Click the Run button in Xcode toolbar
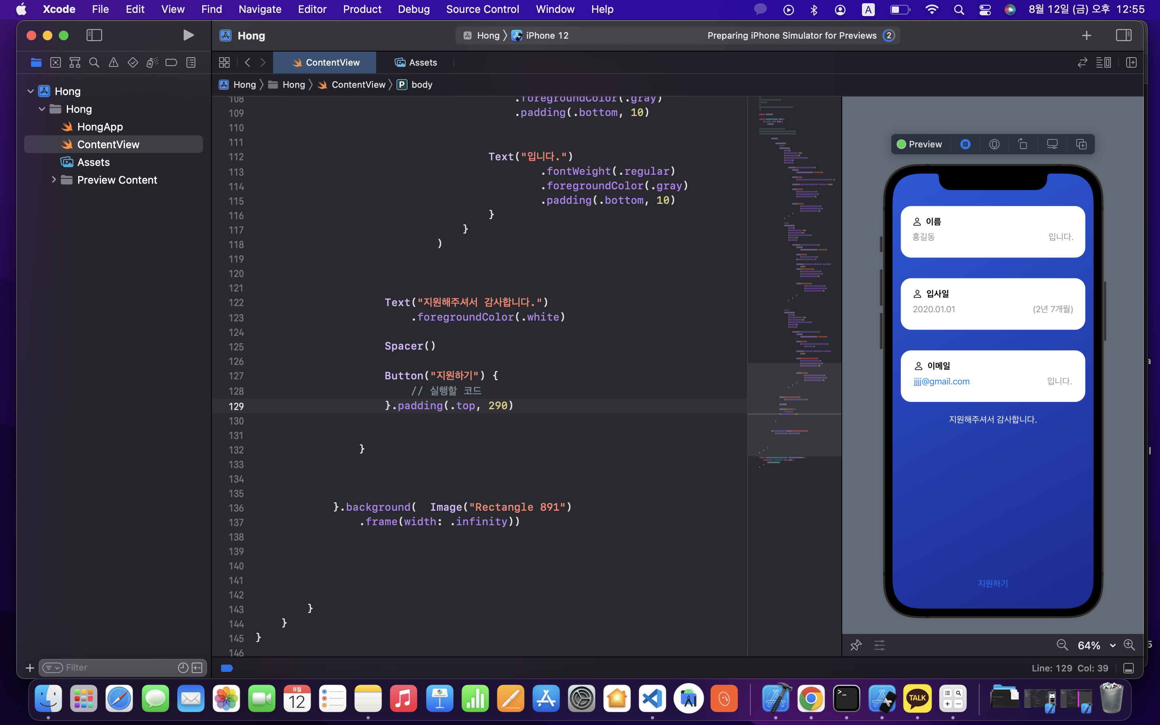 188,35
